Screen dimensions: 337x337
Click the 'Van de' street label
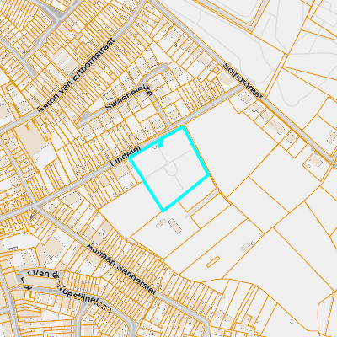45,273
